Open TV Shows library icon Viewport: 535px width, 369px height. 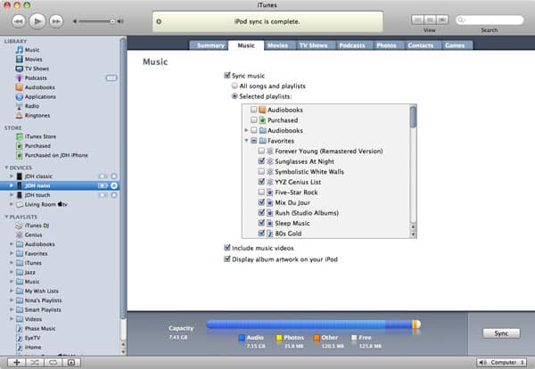point(20,69)
